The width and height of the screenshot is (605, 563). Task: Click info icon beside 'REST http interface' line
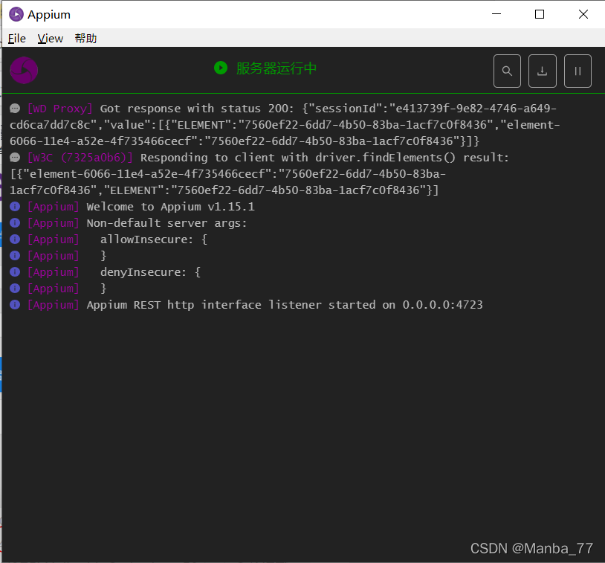click(15, 305)
